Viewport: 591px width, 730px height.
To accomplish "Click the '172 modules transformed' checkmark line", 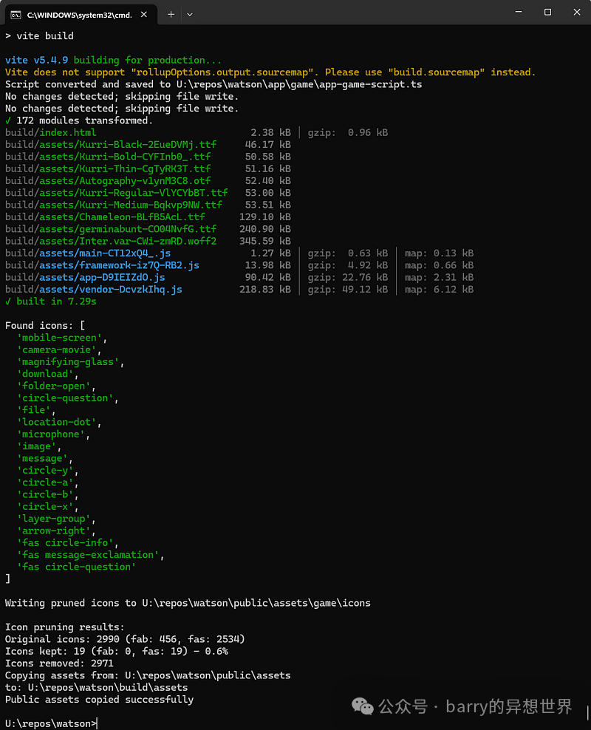I will (x=78, y=120).
